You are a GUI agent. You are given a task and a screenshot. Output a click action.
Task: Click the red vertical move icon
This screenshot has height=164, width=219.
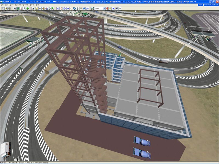61,8
